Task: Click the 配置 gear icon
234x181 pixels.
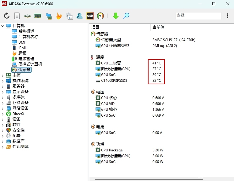Action: coord(9,136)
